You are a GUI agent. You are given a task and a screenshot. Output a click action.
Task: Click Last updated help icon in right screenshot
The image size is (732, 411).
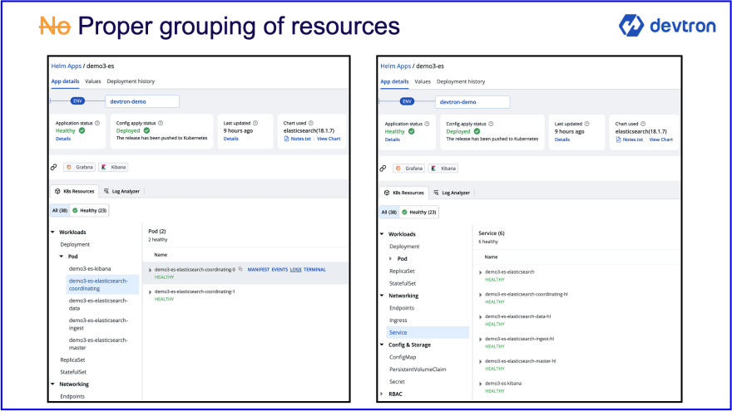coord(586,124)
